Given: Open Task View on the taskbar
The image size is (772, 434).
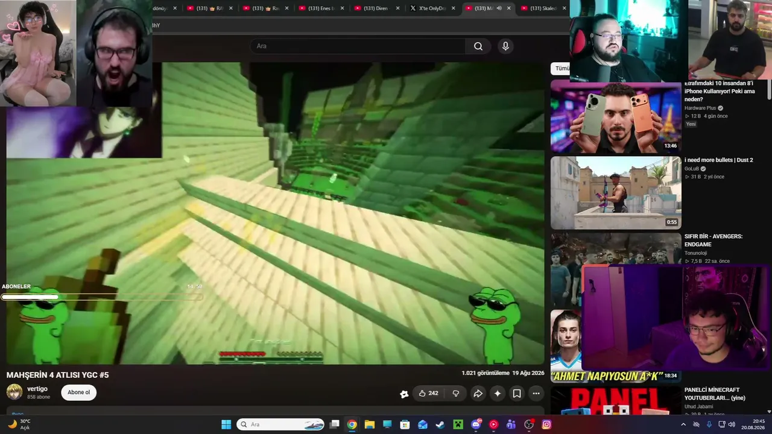Looking at the screenshot, I should click(x=335, y=424).
